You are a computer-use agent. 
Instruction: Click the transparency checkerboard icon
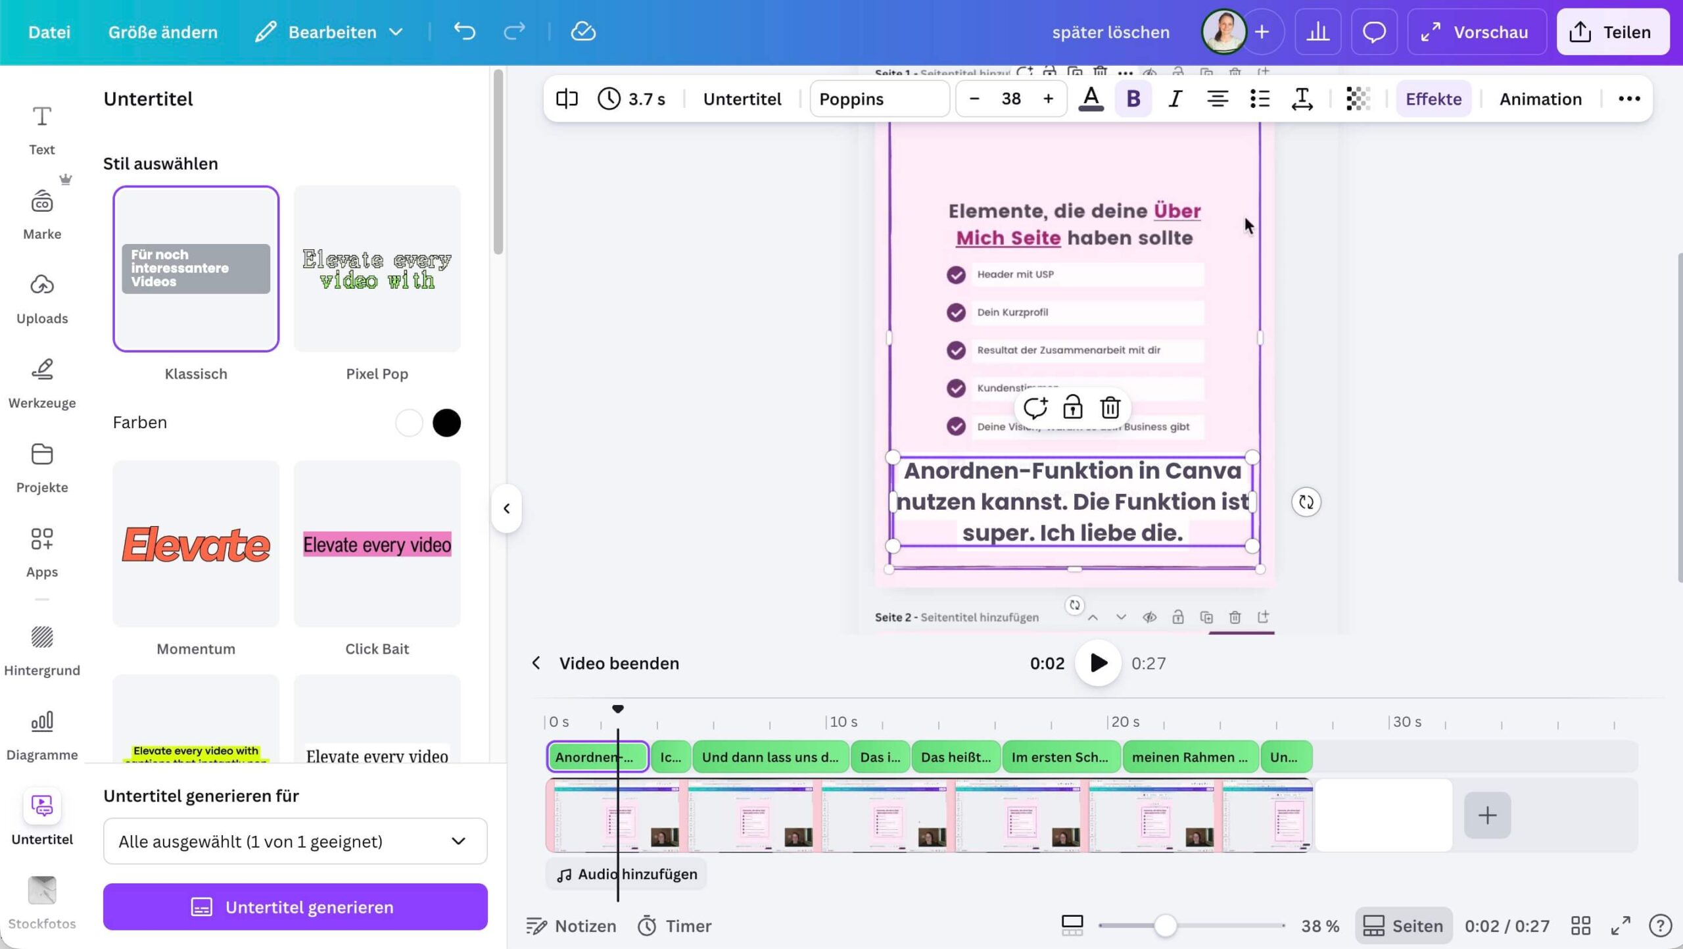coord(1358,99)
